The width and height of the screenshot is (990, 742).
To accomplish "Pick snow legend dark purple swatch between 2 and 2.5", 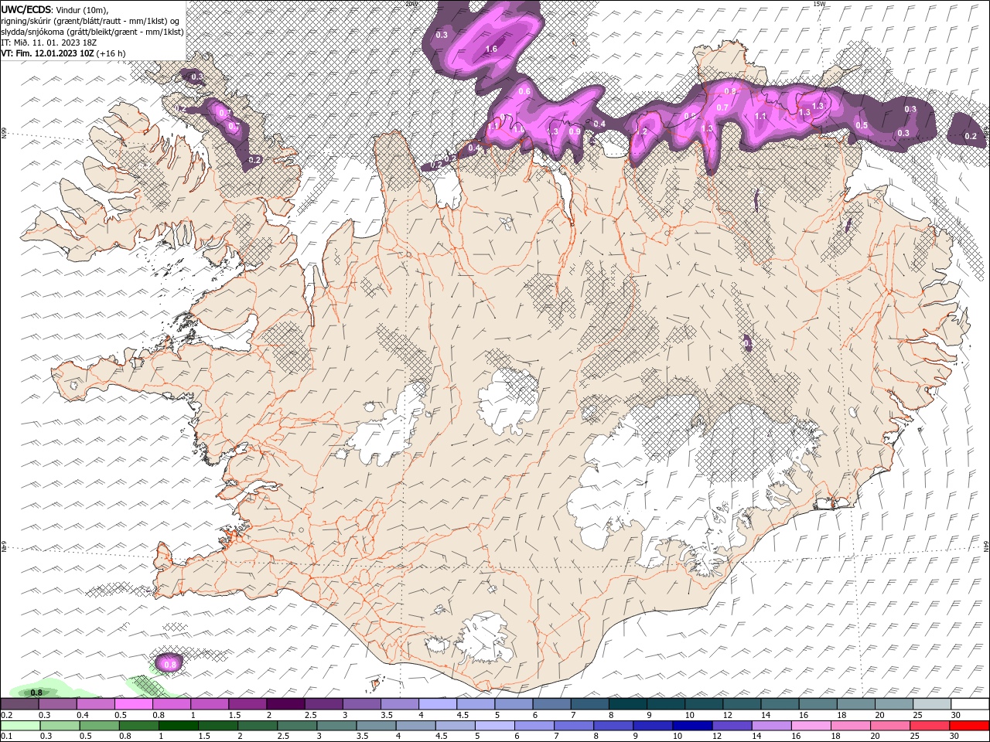I will point(285,704).
